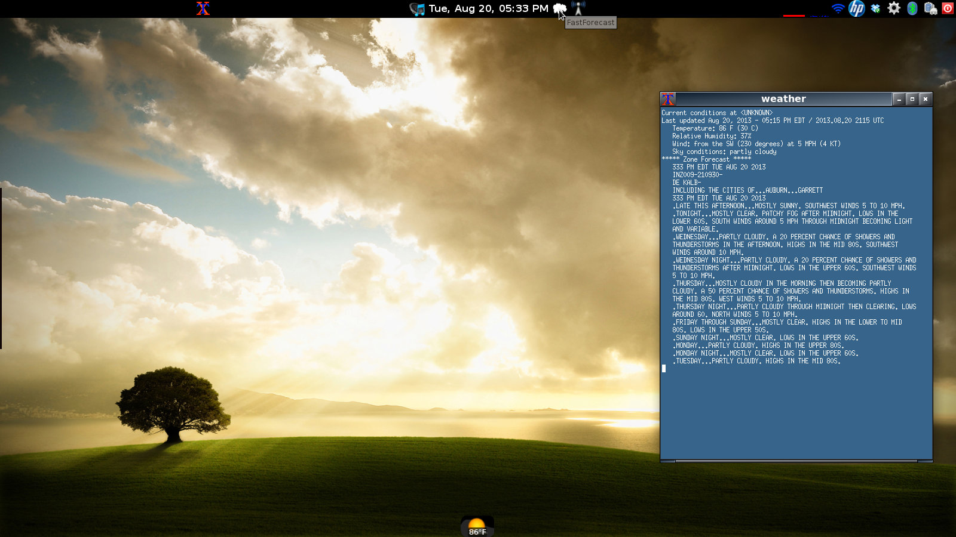Open the battery power manager tray icon
Screen dimensions: 956x537
point(930,8)
